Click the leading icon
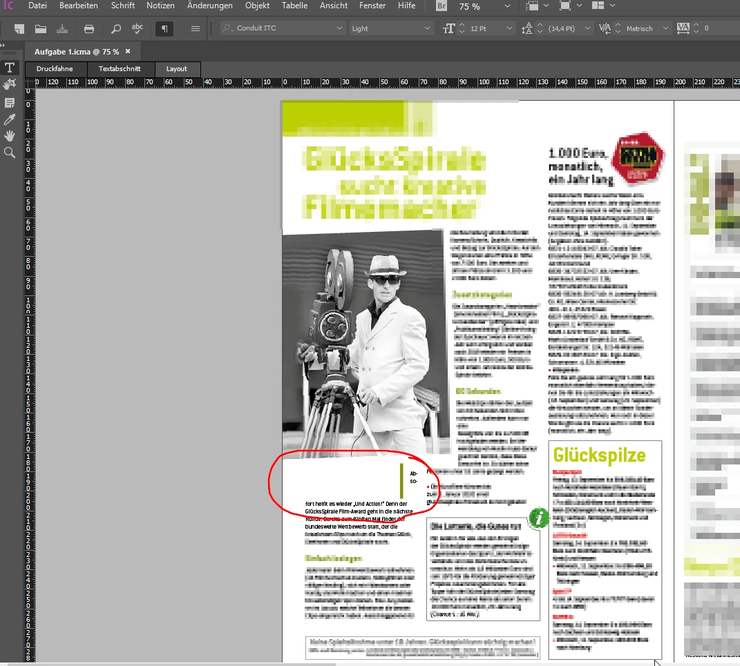This screenshot has height=666, width=740. coord(526,28)
